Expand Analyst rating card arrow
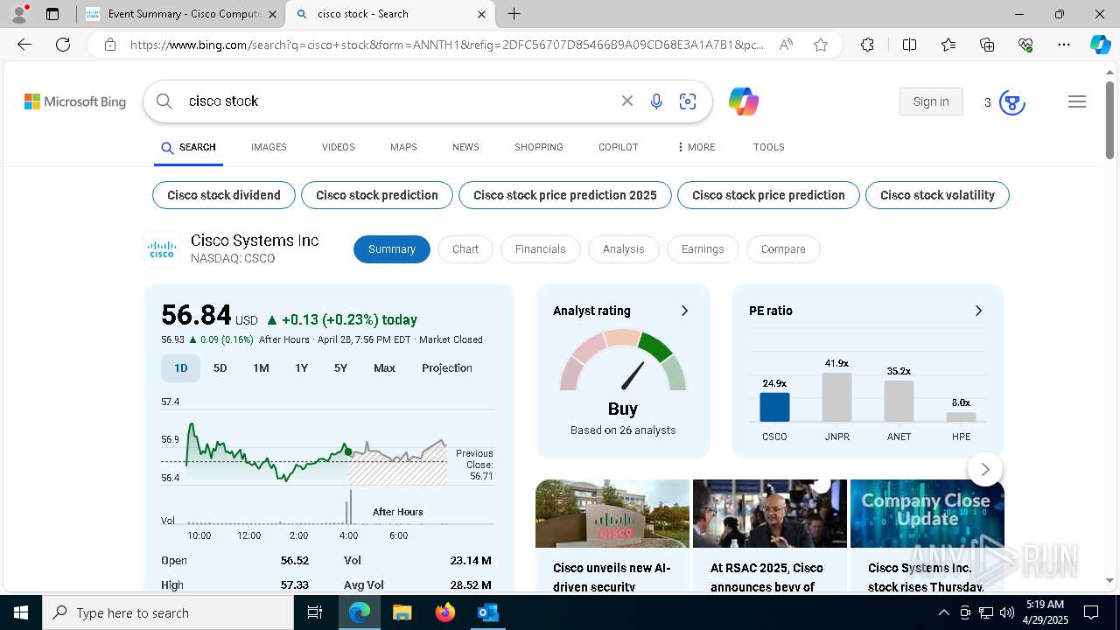Viewport: 1120px width, 630px height. [684, 311]
